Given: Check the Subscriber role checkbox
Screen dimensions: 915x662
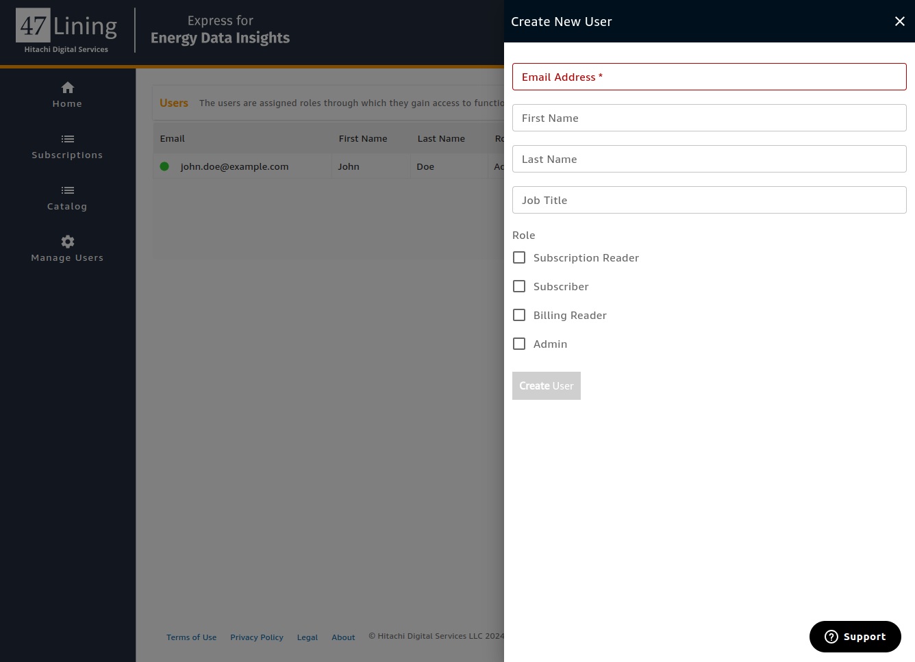Looking at the screenshot, I should pos(519,286).
